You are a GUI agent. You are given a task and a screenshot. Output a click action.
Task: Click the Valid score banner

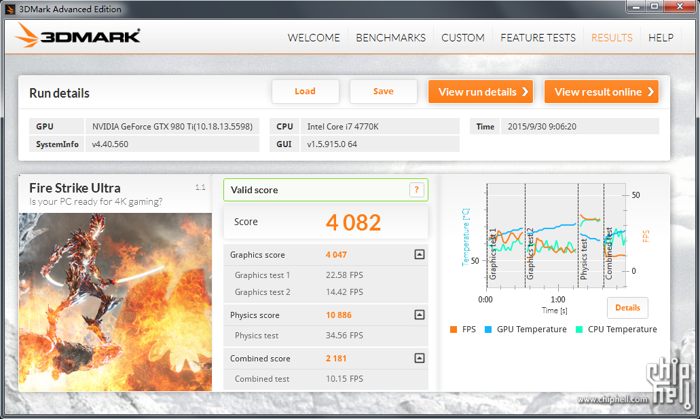pyautogui.click(x=326, y=190)
